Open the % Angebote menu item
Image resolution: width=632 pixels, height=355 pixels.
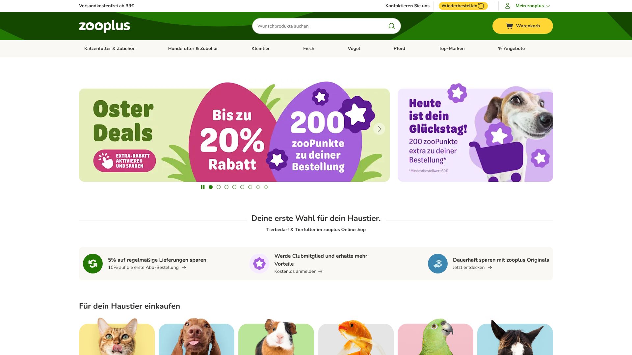[x=511, y=48]
